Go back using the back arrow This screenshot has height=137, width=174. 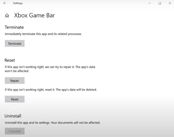5,3
